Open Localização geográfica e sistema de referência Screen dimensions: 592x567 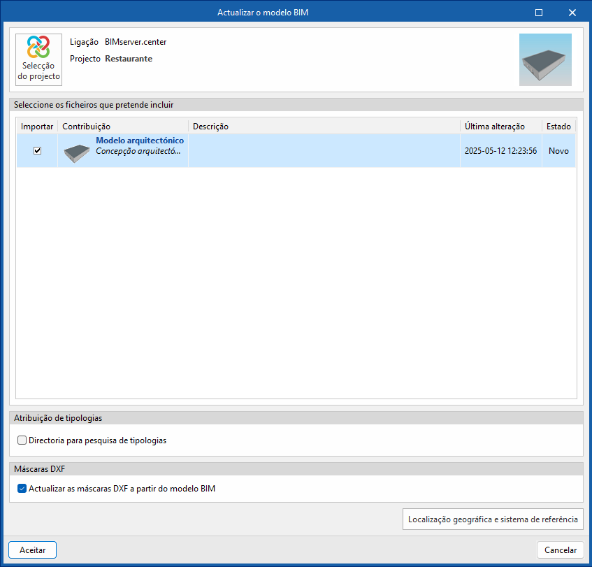[x=493, y=519]
